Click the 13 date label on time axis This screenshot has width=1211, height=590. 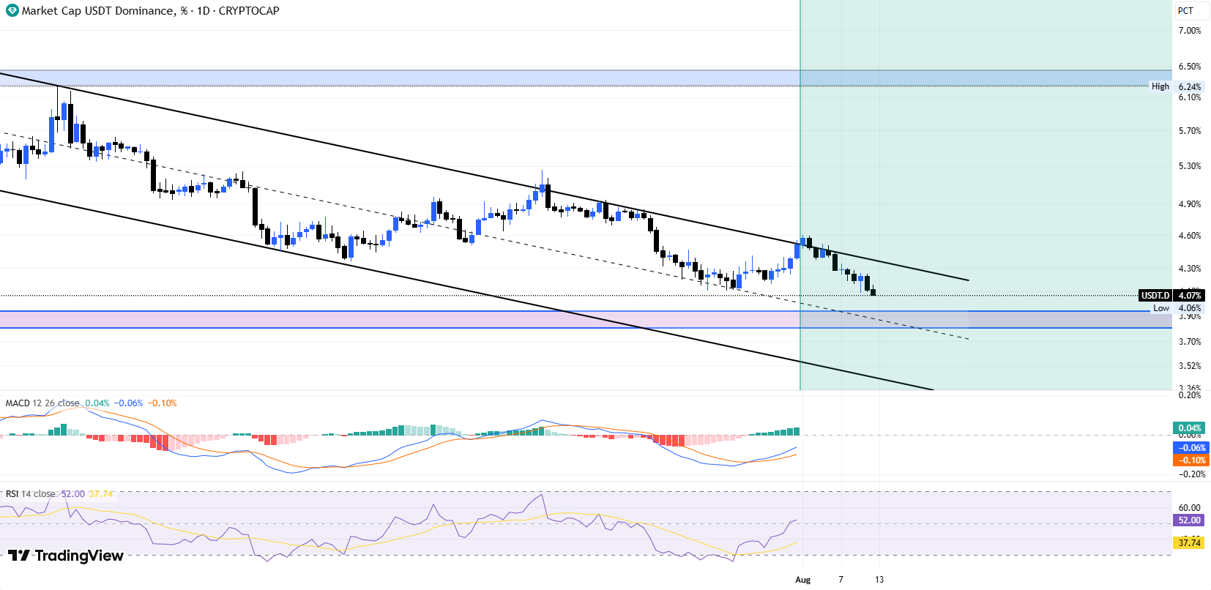point(879,580)
